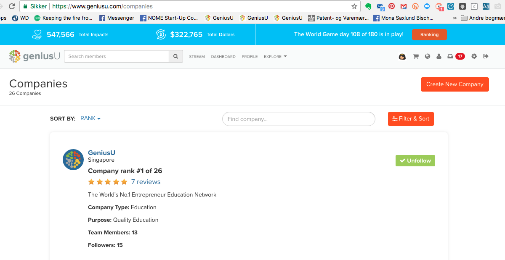Open the Patent- og Varemærke bookmark

[338, 18]
